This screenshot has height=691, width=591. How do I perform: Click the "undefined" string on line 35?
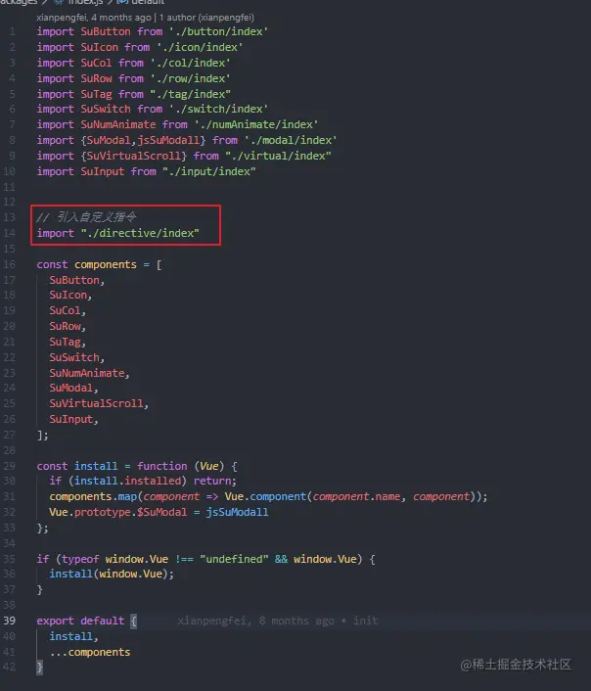(x=234, y=559)
